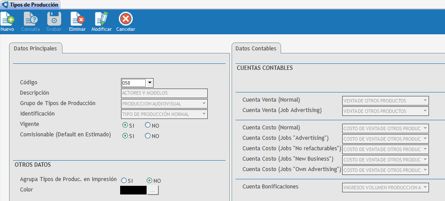Open the Código dropdown

pos(150,83)
